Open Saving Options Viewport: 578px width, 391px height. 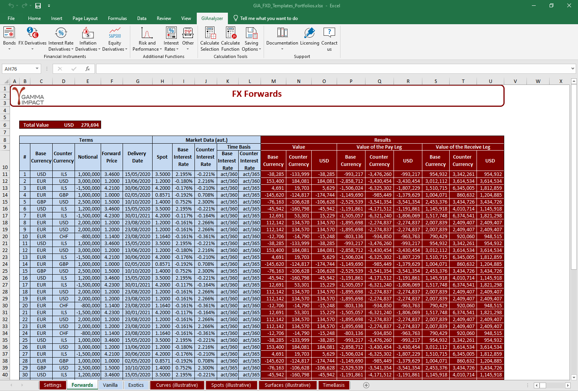[x=251, y=38]
